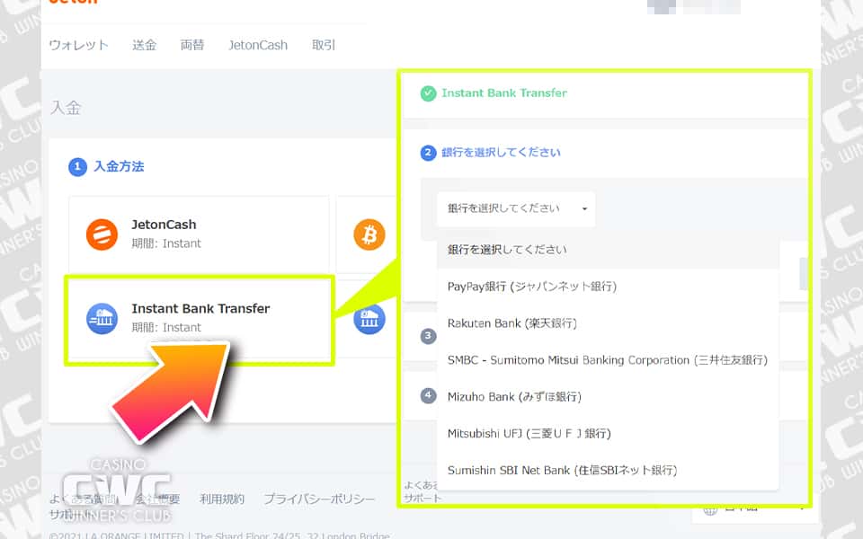This screenshot has width=863, height=539.
Task: Choose Mitsubishi UFJ option
Action: click(608, 434)
